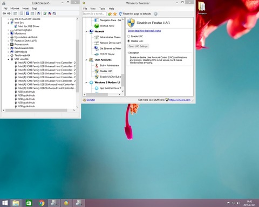
Task: Click Open UAC Settings button
Action: [x=138, y=46]
